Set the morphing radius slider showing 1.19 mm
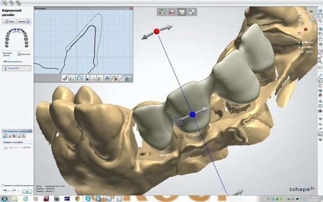The image size is (323, 202). tap(15, 148)
